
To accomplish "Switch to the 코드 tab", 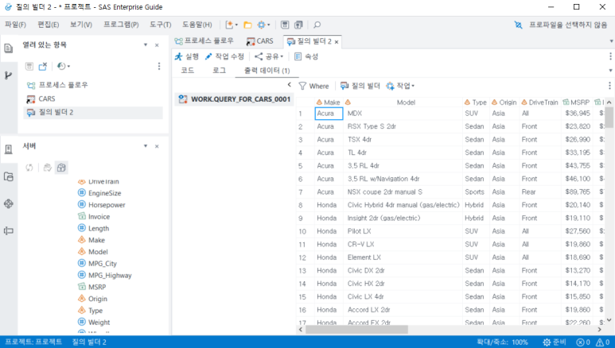I will 188,70.
